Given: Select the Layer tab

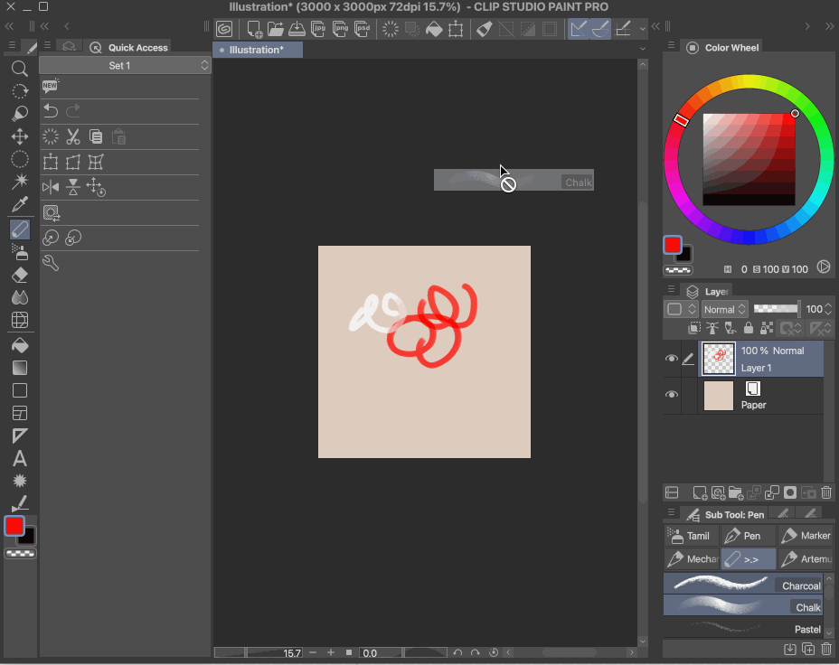Looking at the screenshot, I should 707,291.
